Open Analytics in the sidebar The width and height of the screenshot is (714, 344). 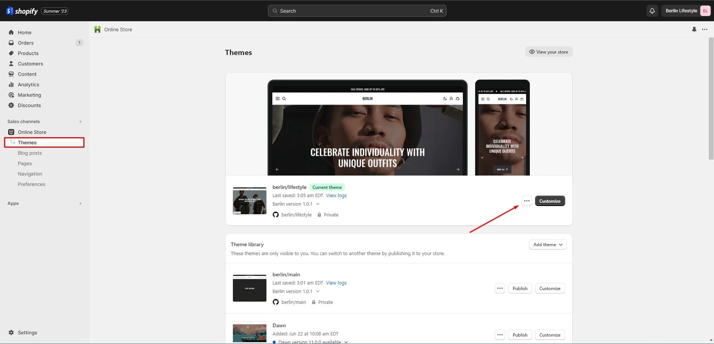coord(28,84)
